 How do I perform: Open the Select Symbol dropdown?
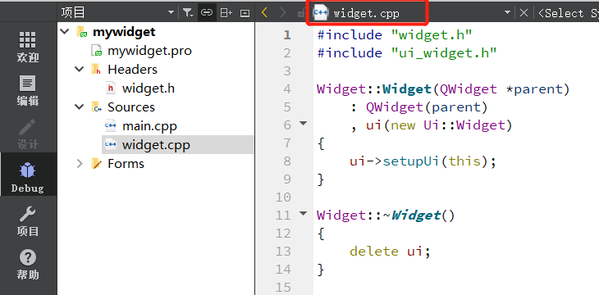tap(568, 13)
